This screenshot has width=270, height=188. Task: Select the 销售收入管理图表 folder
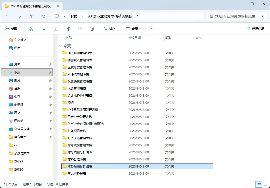pyautogui.click(x=137, y=60)
